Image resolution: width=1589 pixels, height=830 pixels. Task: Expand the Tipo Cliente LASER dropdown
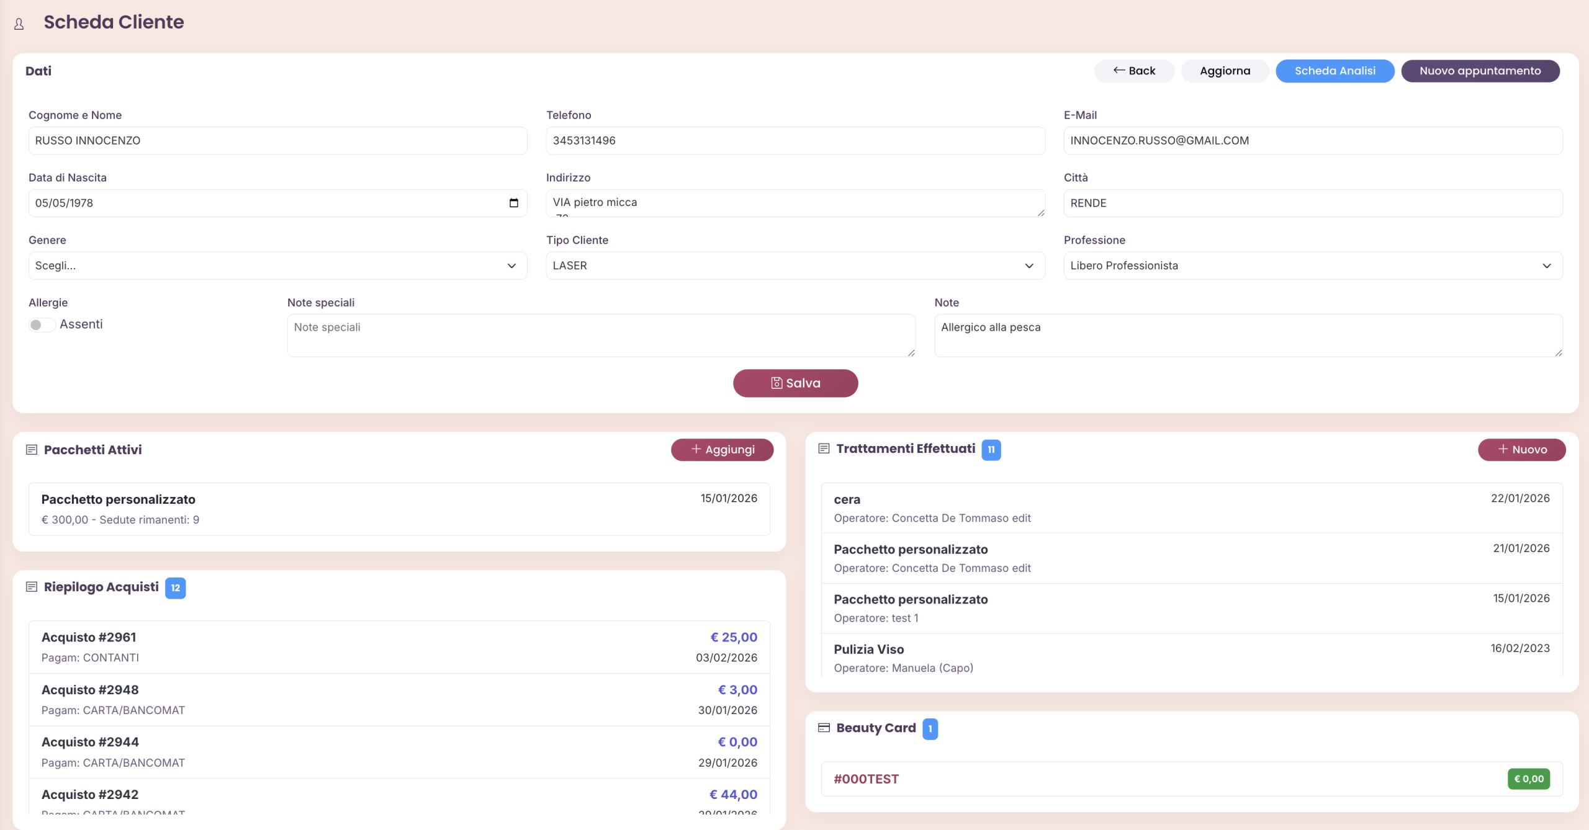794,266
